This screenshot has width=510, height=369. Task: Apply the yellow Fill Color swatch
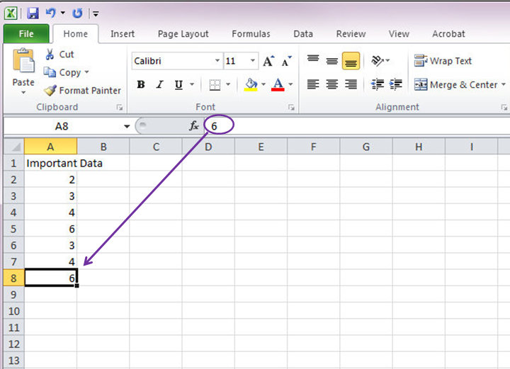[251, 85]
